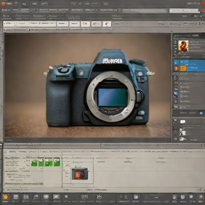This screenshot has height=205, width=205.
Task: Click the light toolbar button with two circles
Action: click(x=85, y=24)
